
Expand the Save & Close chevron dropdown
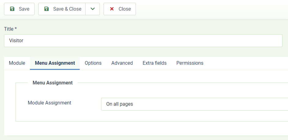(93, 9)
